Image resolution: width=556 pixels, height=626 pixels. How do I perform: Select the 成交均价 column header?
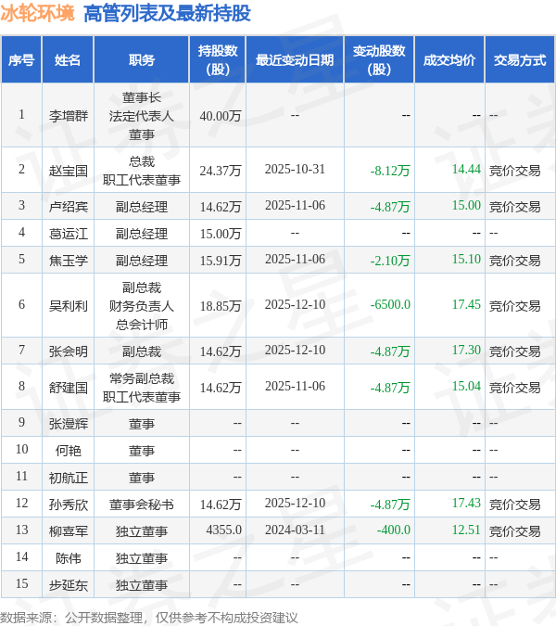click(x=449, y=60)
